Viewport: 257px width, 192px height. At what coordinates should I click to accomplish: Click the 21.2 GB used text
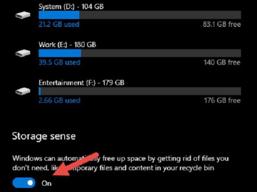(x=59, y=24)
